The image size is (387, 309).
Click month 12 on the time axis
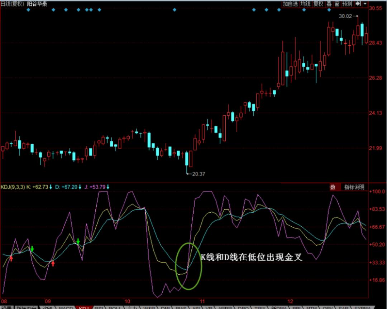(x=290, y=301)
